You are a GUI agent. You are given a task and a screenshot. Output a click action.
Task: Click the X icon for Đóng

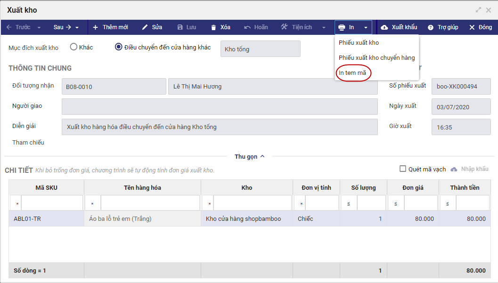coord(472,27)
